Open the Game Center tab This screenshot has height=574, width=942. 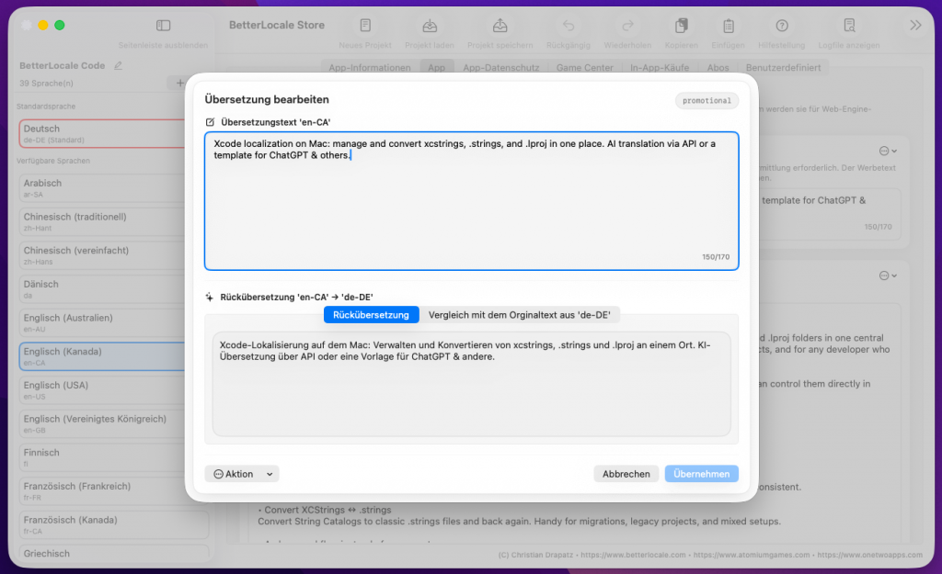coord(584,68)
